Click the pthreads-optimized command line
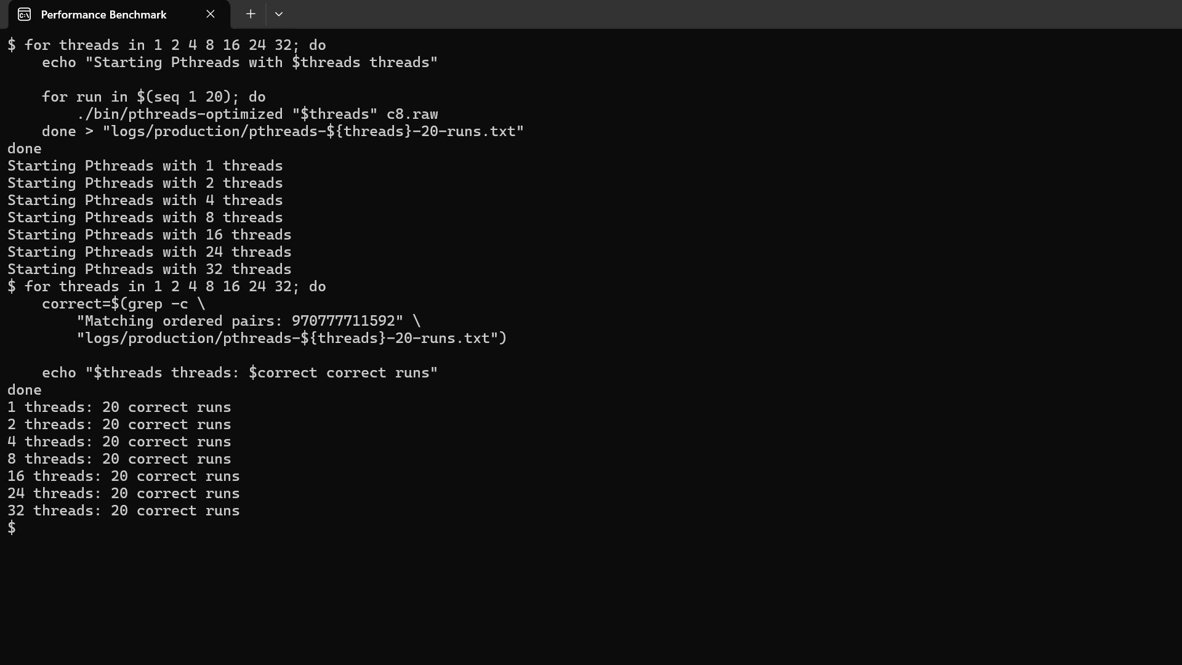1182x665 pixels. click(257, 115)
